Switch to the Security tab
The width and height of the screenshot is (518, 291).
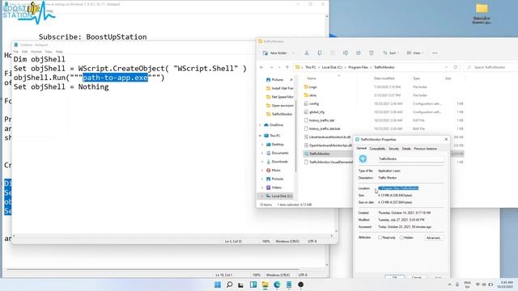point(393,149)
